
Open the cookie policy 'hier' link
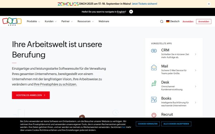point(124,127)
